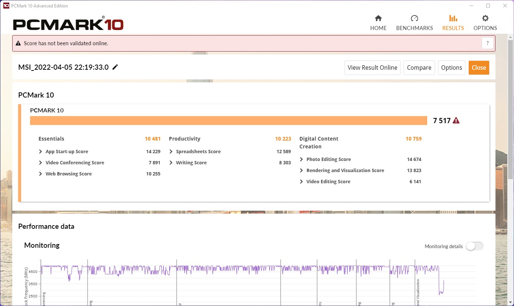
Task: Click result name MSI_2022-04-05 22:19:33.0
Action: (x=63, y=67)
